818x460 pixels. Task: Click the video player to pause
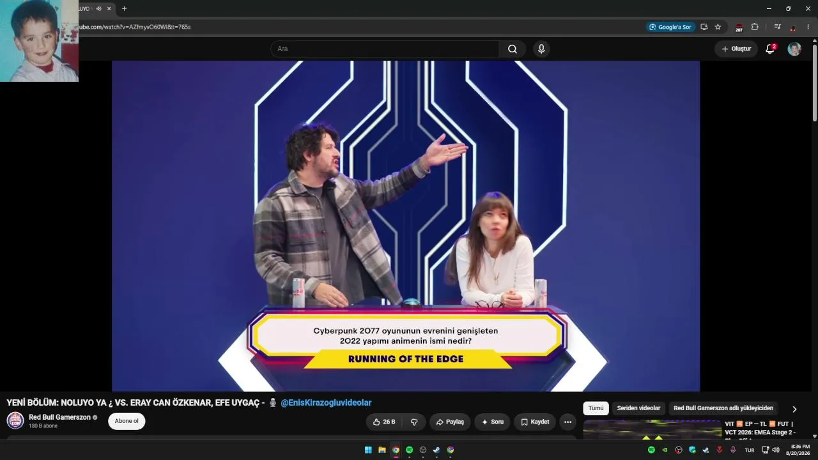[x=406, y=226]
